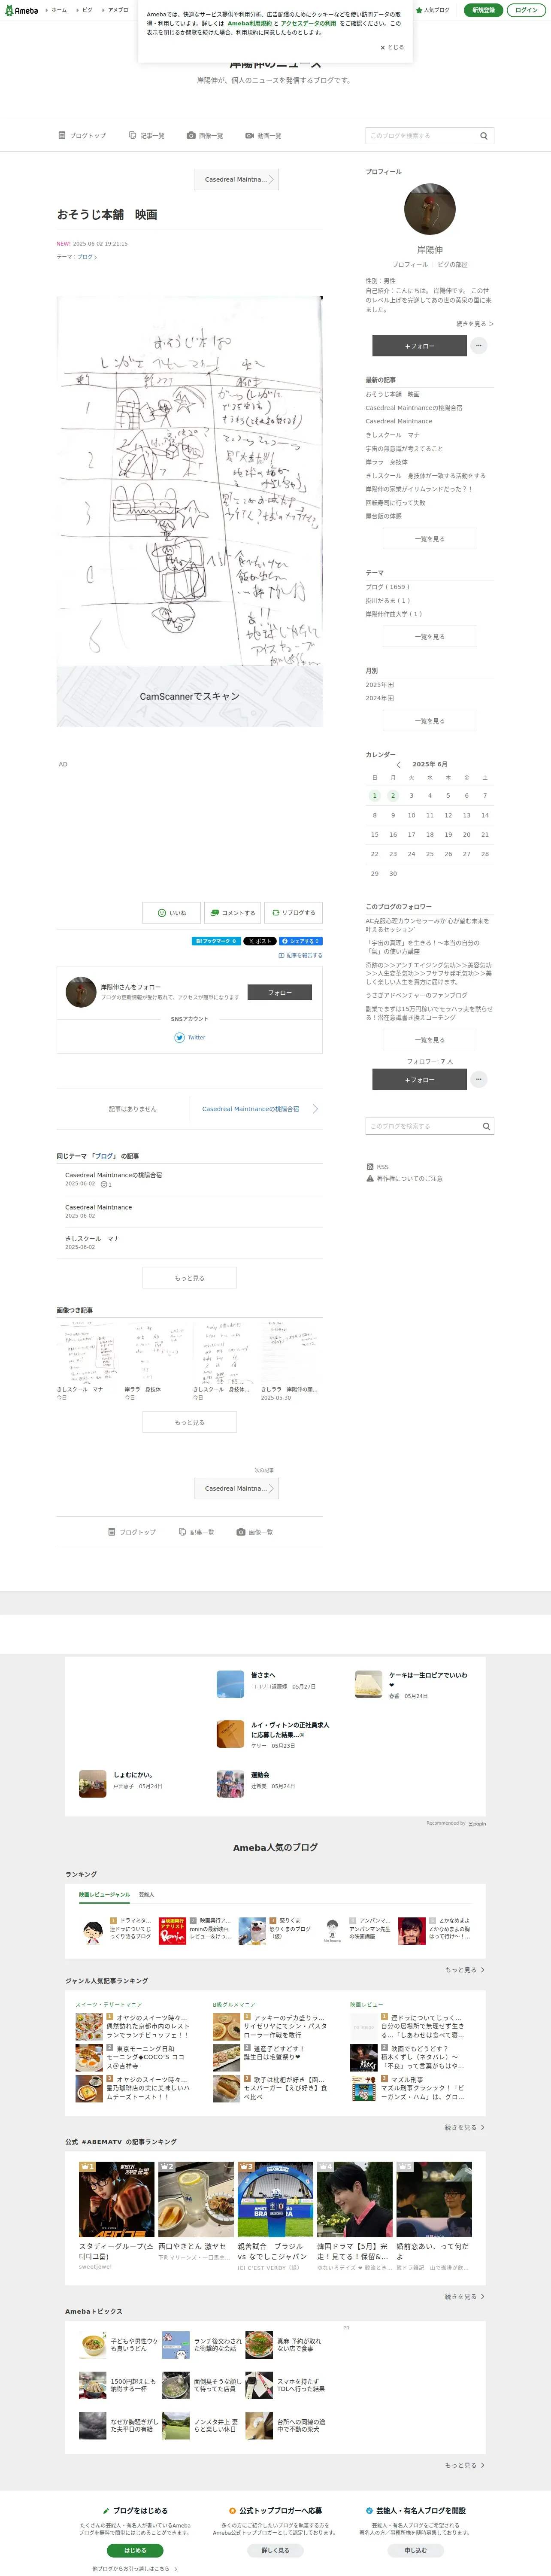This screenshot has height=2576, width=551.
Task: Select 映画レビュージャンル ranking tab
Action: (105, 1895)
